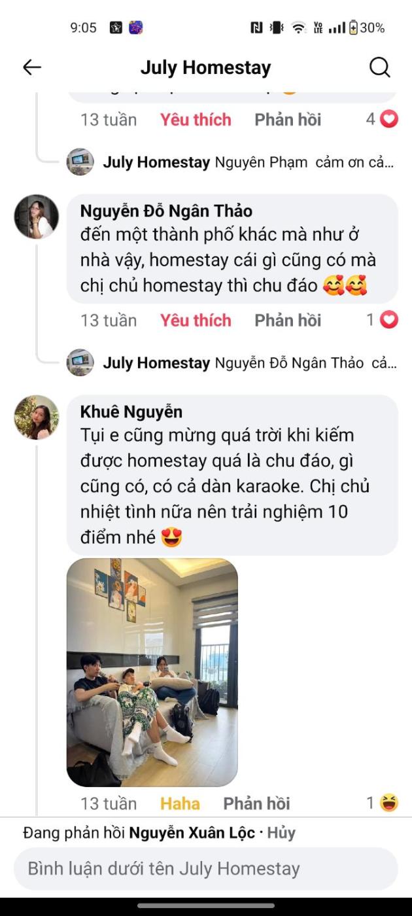412x916 pixels.
Task: Focus the Bình luận comment input field
Action: click(206, 869)
